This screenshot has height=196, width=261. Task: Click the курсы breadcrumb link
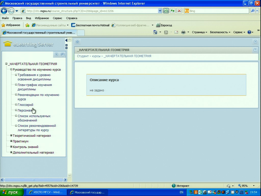96,56
